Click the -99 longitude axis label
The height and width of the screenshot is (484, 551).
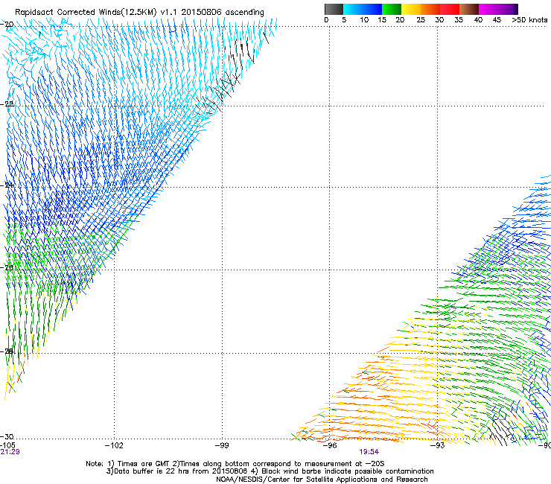tap(222, 445)
